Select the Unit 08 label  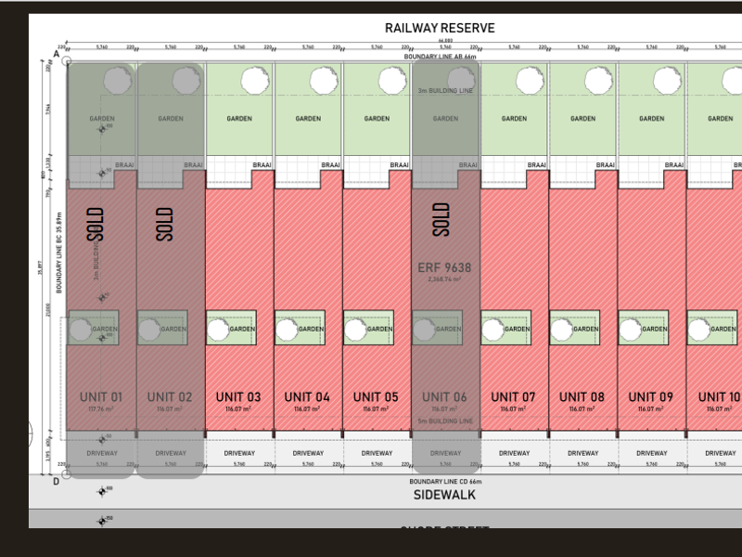[x=582, y=397]
